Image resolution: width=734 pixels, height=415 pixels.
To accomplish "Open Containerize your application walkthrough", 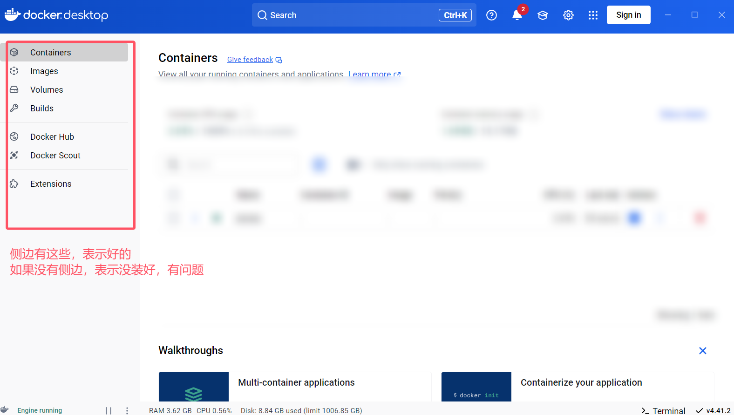I will coord(578,387).
